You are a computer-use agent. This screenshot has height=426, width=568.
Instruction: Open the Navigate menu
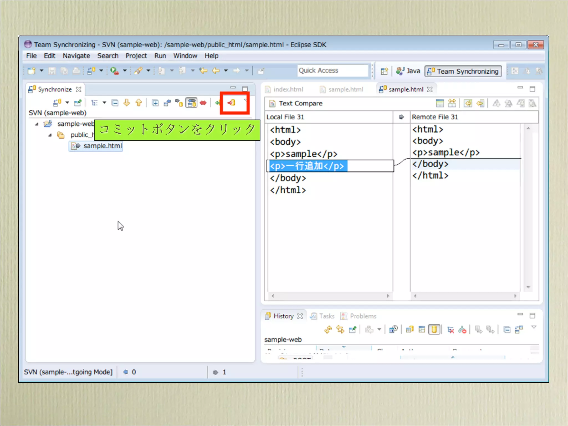coord(76,56)
